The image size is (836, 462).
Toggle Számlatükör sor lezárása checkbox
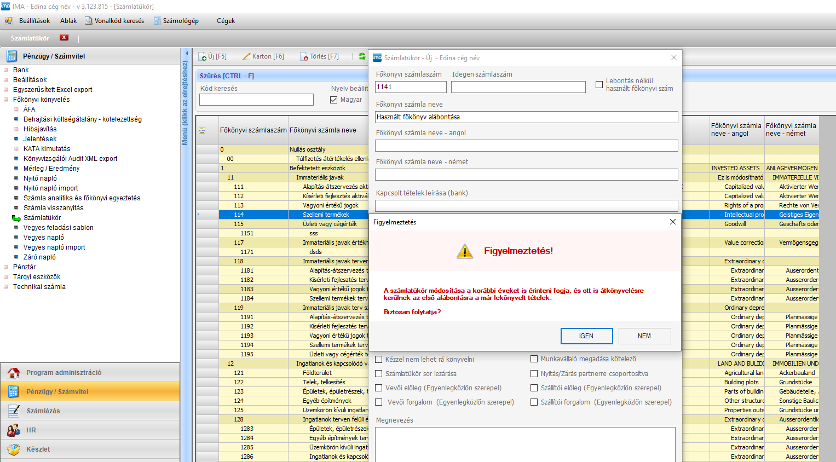coord(379,374)
